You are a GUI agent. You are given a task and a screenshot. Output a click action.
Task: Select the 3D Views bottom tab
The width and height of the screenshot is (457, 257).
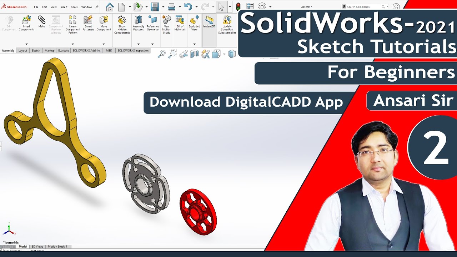pyautogui.click(x=37, y=247)
